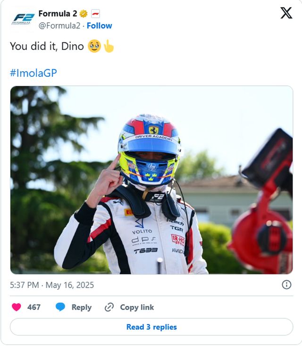Click the red affiliate badge beside the name
302x346 pixels.
95,14
